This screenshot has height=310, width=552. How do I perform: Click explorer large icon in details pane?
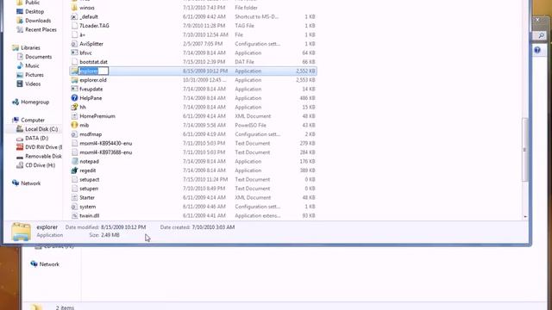(x=21, y=232)
